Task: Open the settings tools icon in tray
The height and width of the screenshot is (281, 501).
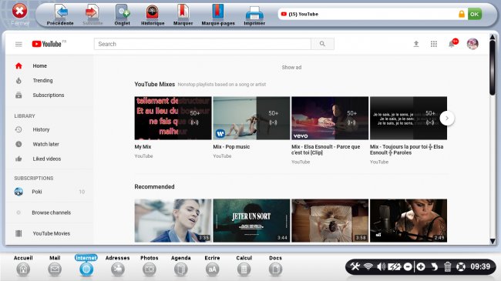Action: (x=355, y=266)
